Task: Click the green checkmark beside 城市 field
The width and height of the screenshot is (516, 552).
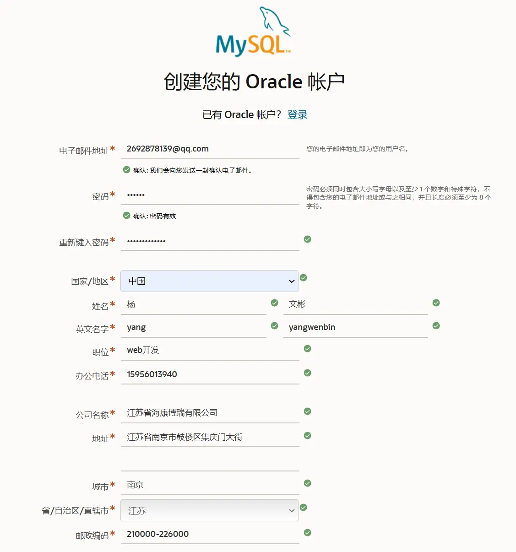Action: point(308,483)
